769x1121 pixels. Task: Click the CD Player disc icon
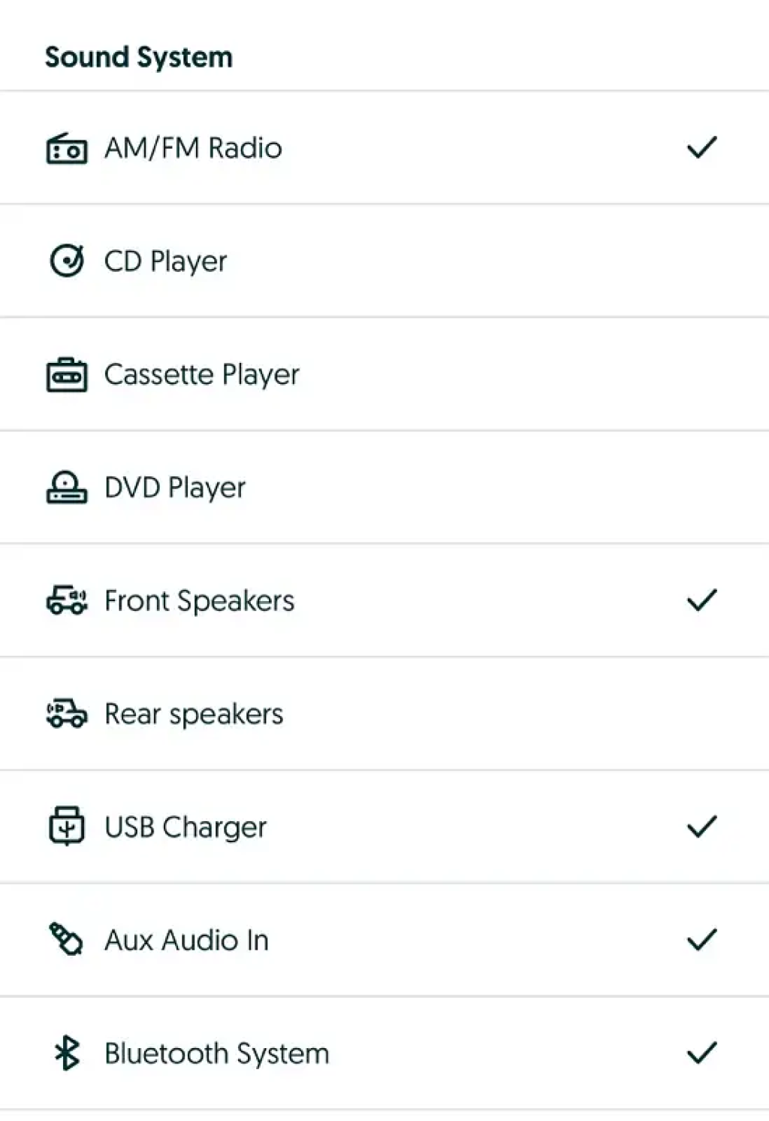pyautogui.click(x=67, y=261)
